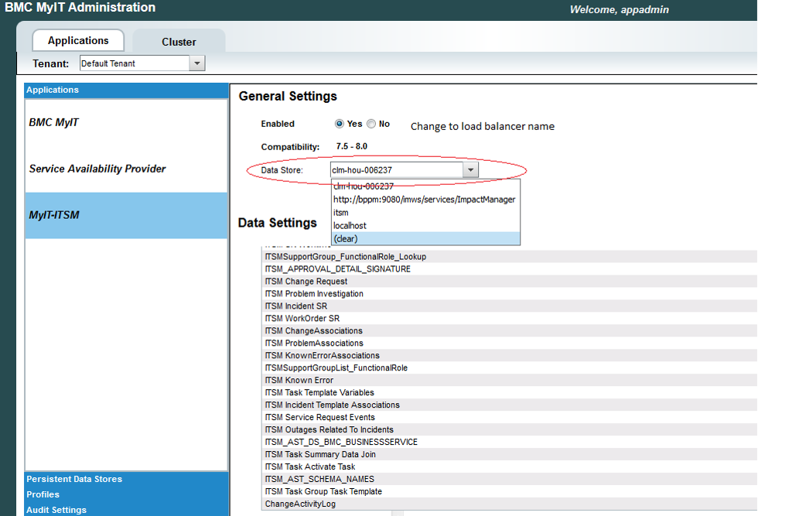Click the Default Tenant combo box field
799x516 pixels.
[x=135, y=63]
